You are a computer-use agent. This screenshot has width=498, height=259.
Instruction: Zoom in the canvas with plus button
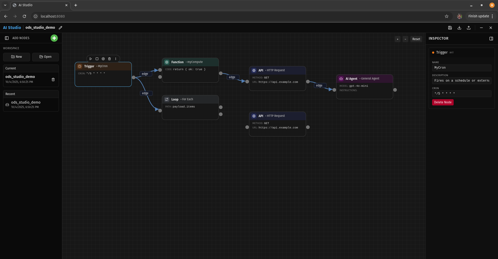coord(397,39)
